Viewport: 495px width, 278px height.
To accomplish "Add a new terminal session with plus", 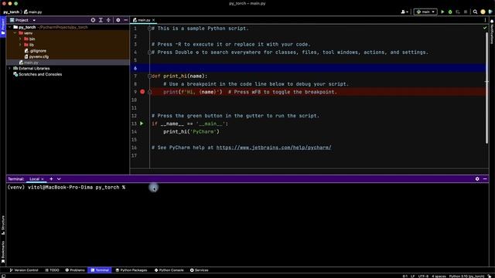I will [51, 178].
